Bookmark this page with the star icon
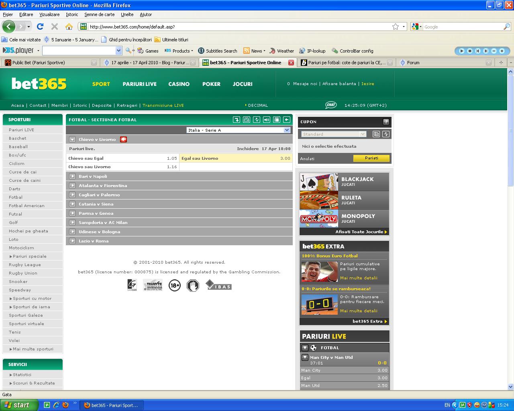 (x=396, y=26)
